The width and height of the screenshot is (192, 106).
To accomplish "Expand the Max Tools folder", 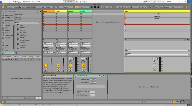I will click(x=16, y=33).
